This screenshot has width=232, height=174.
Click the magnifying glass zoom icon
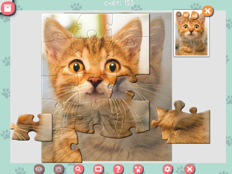point(78,169)
